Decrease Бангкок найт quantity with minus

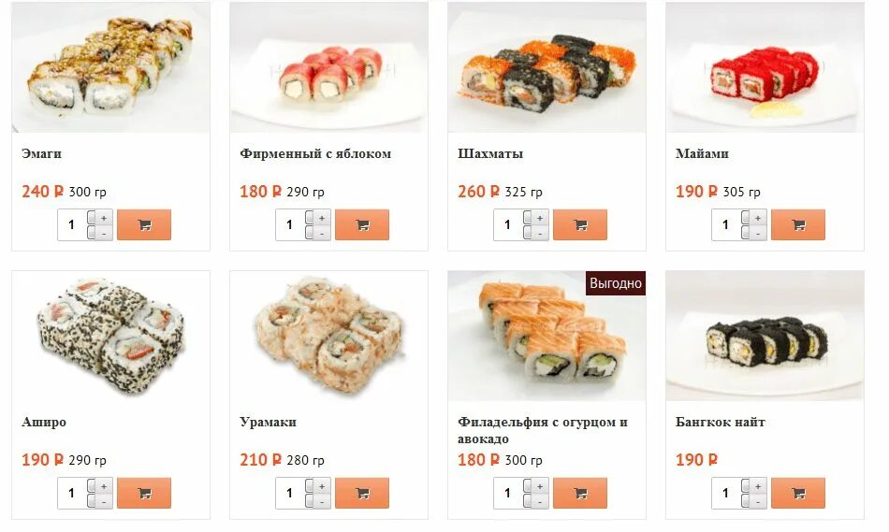754,501
